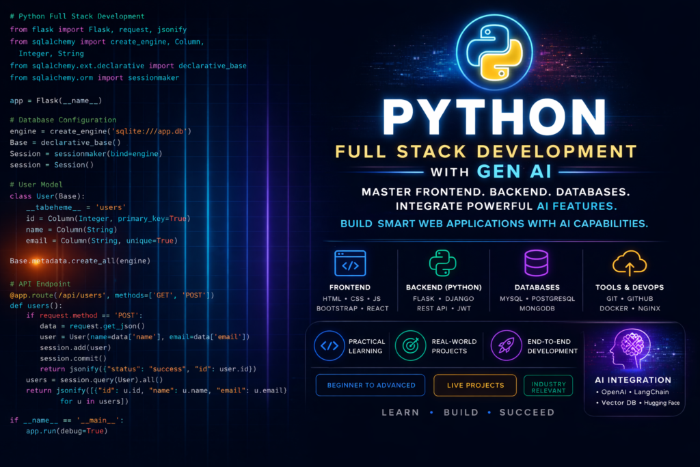Image resolution: width=700 pixels, height=467 pixels.
Task: Click the green Backend Python icon
Action: [443, 263]
